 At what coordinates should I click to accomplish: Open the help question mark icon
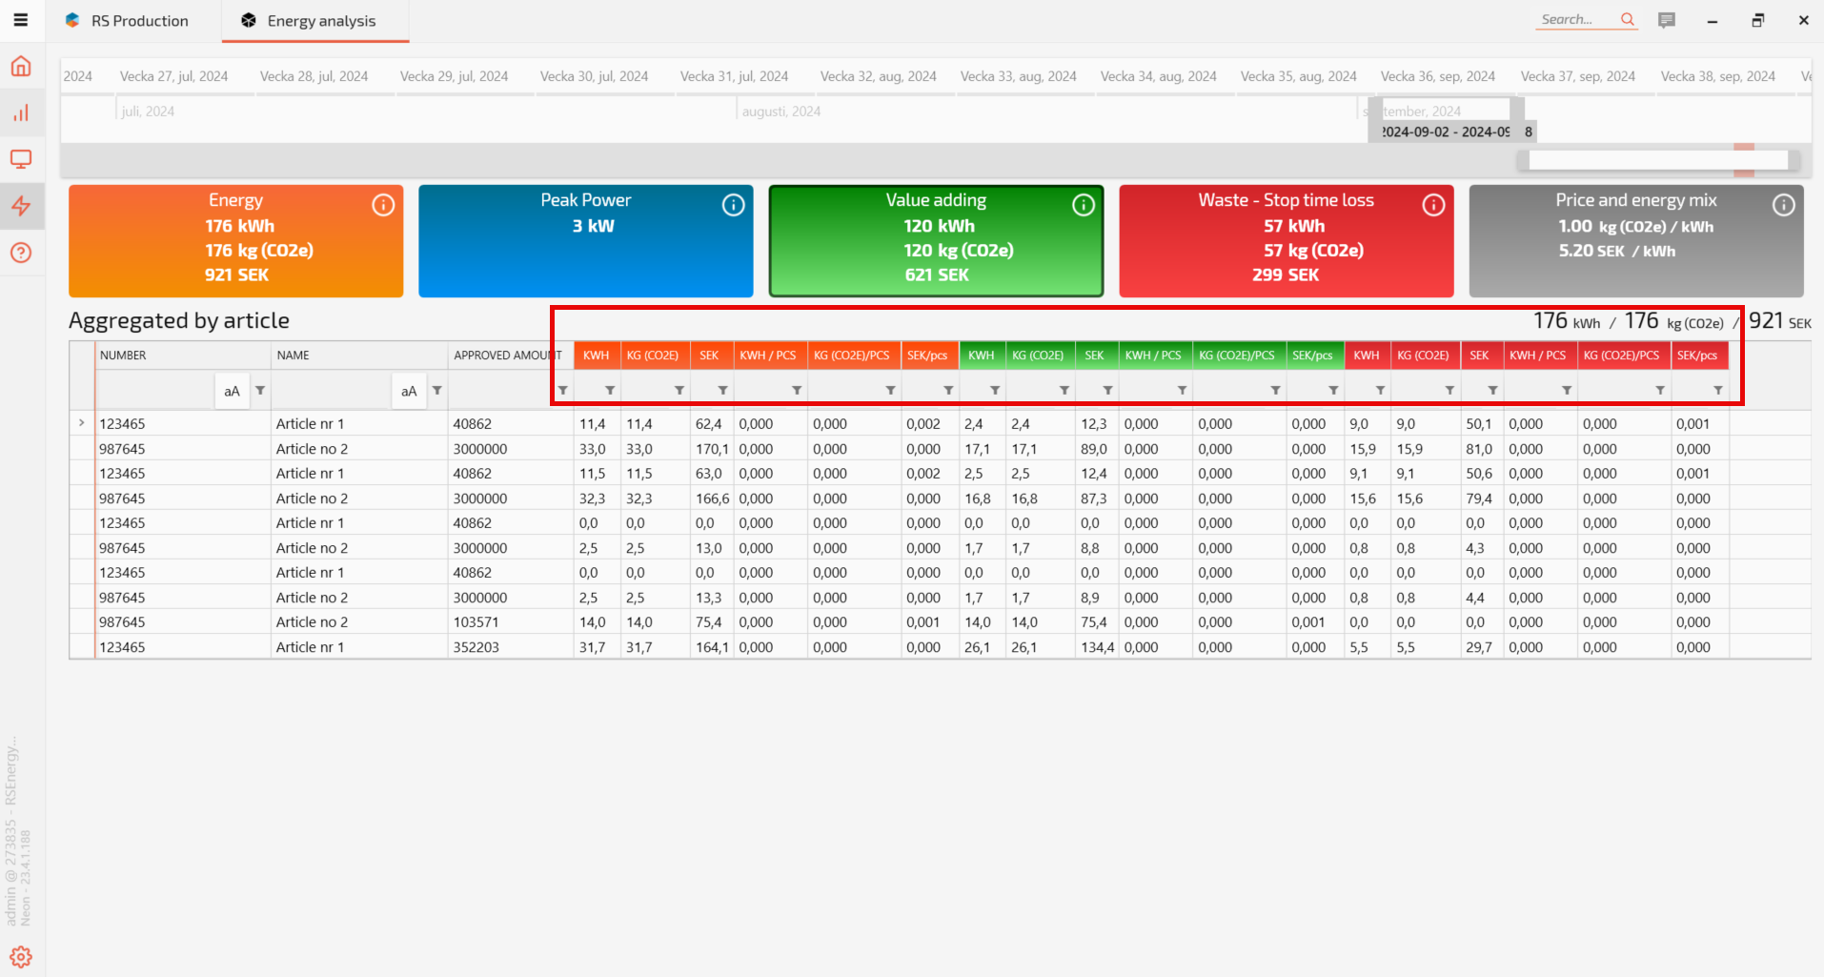point(21,253)
